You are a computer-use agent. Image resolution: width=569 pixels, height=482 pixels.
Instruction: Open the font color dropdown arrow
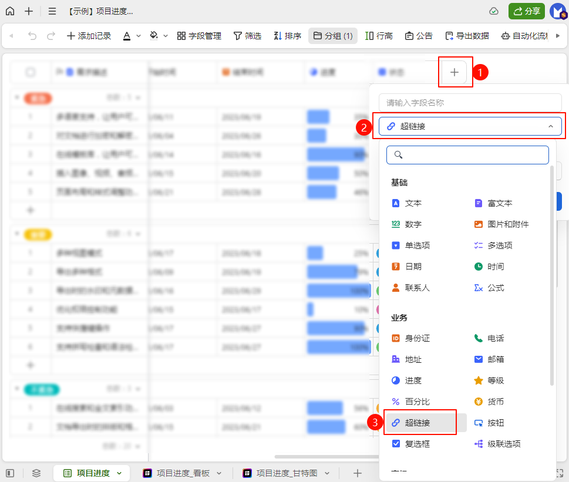pyautogui.click(x=139, y=36)
